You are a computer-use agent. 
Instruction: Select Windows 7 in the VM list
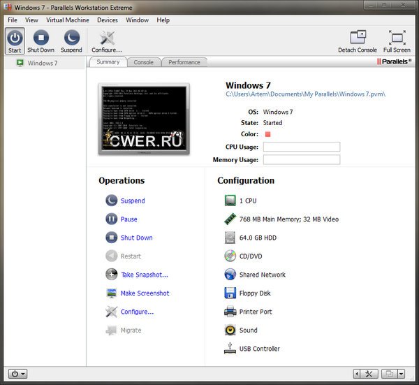click(42, 63)
